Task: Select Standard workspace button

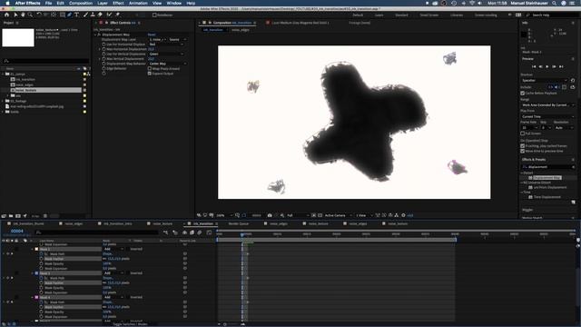Action: tap(401, 15)
